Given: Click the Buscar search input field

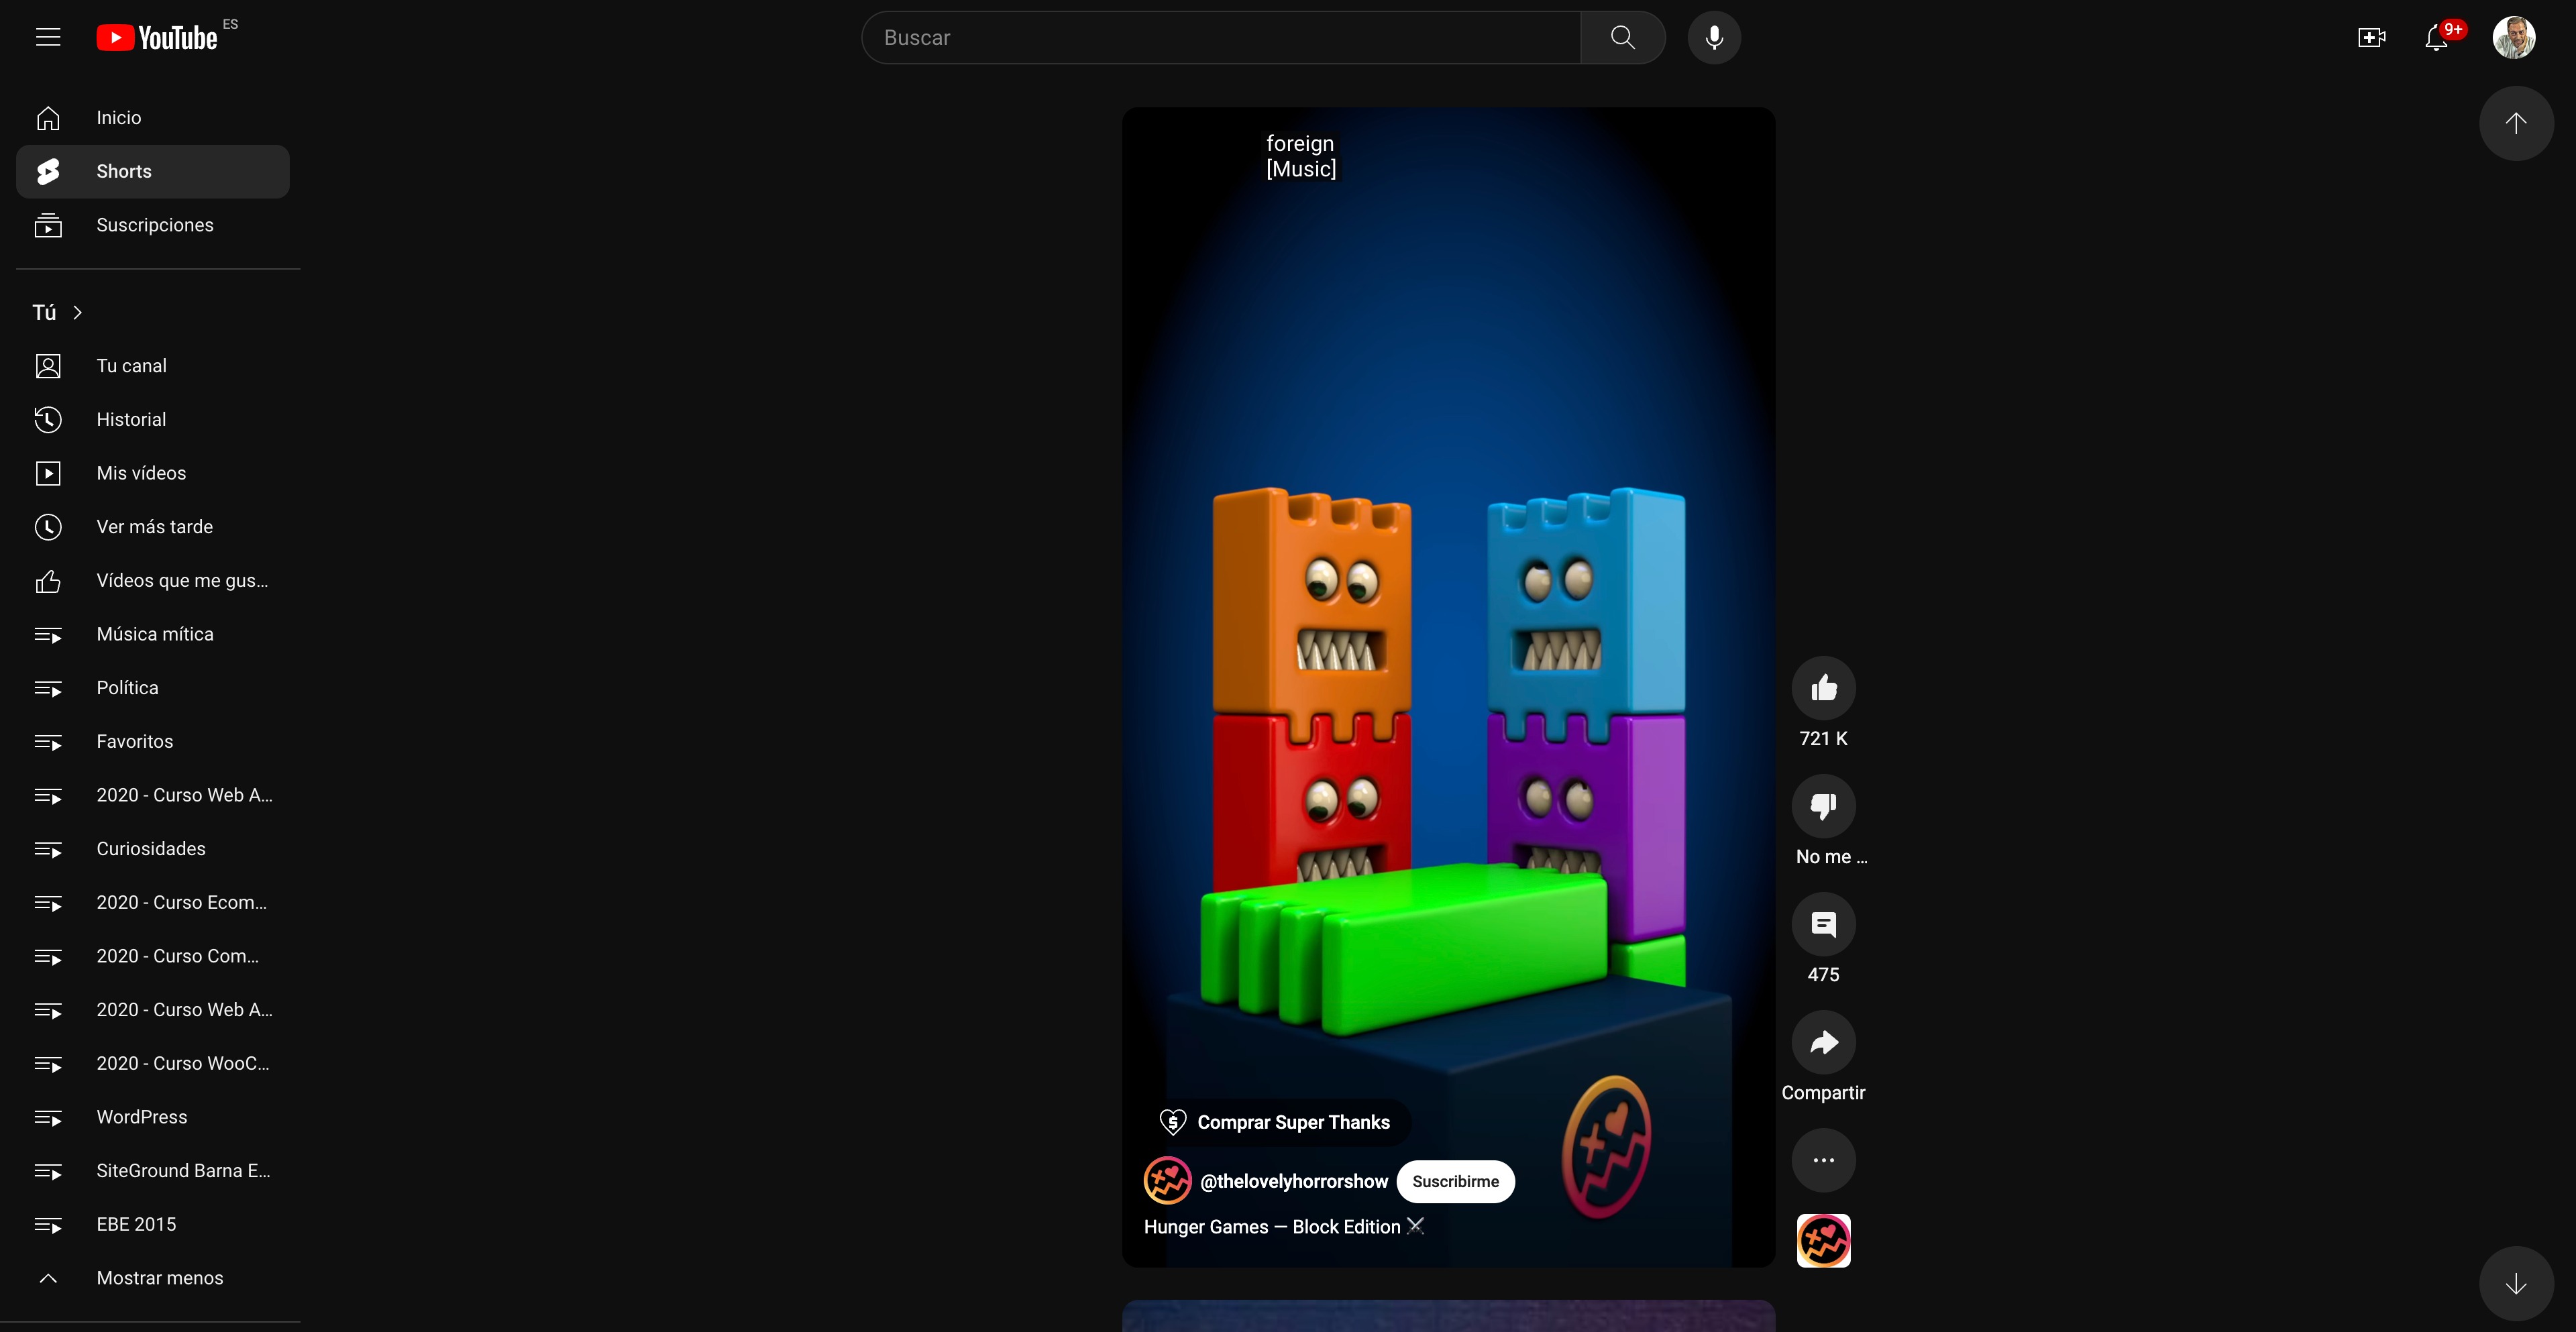Looking at the screenshot, I should (x=1220, y=38).
